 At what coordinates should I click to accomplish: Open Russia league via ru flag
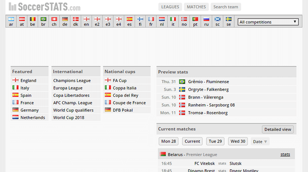pos(207,21)
